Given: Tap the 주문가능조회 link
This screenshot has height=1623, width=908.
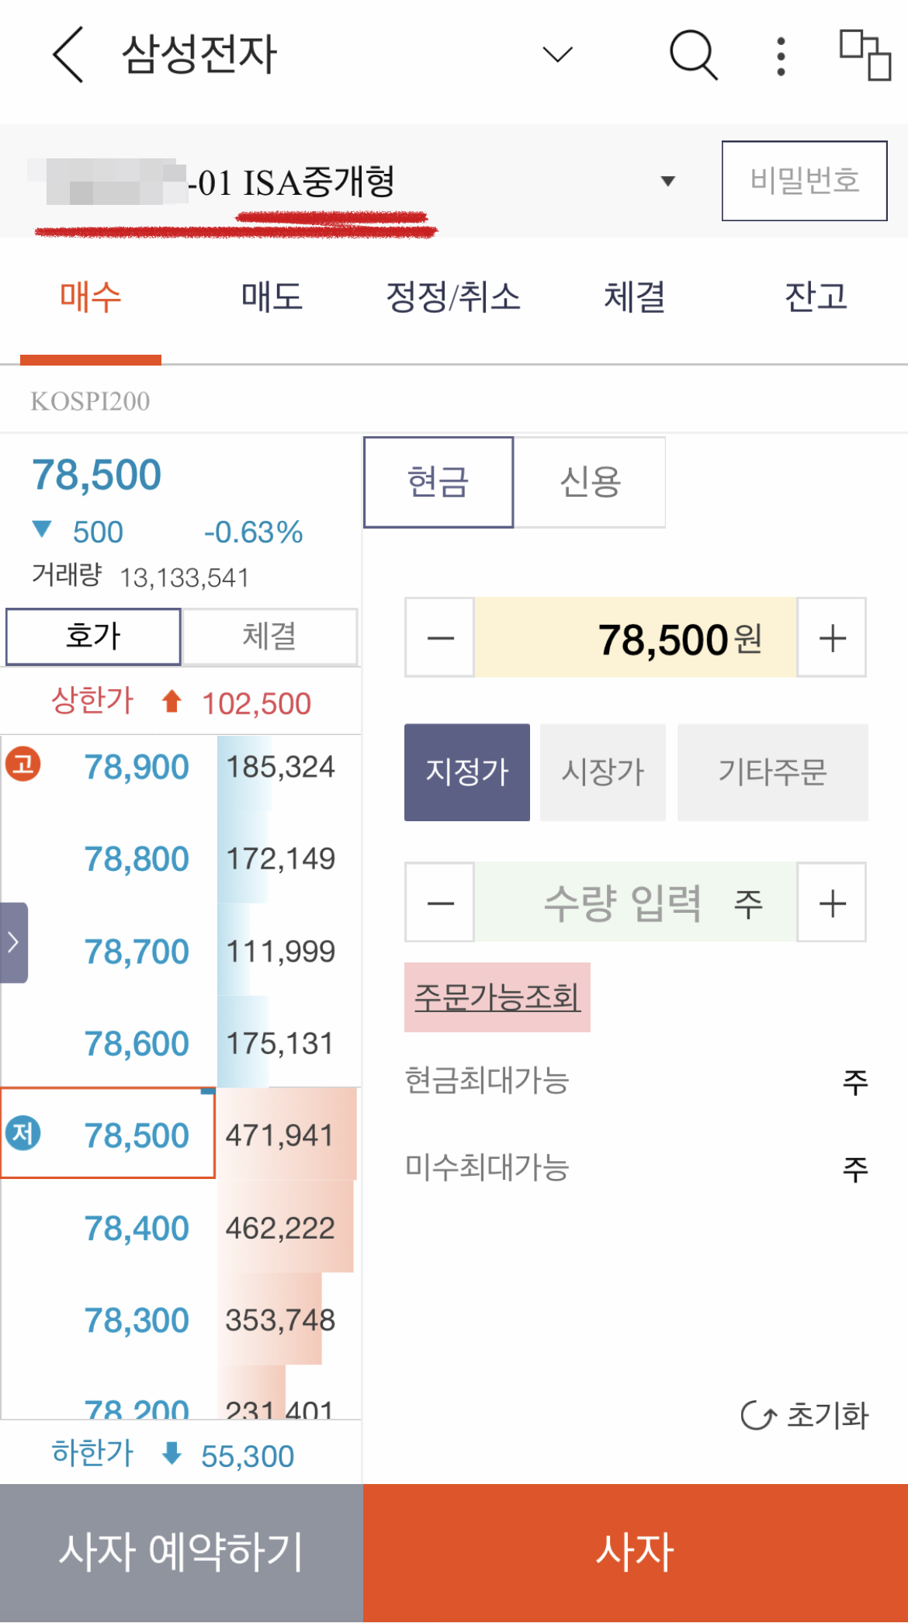Looking at the screenshot, I should (x=497, y=997).
